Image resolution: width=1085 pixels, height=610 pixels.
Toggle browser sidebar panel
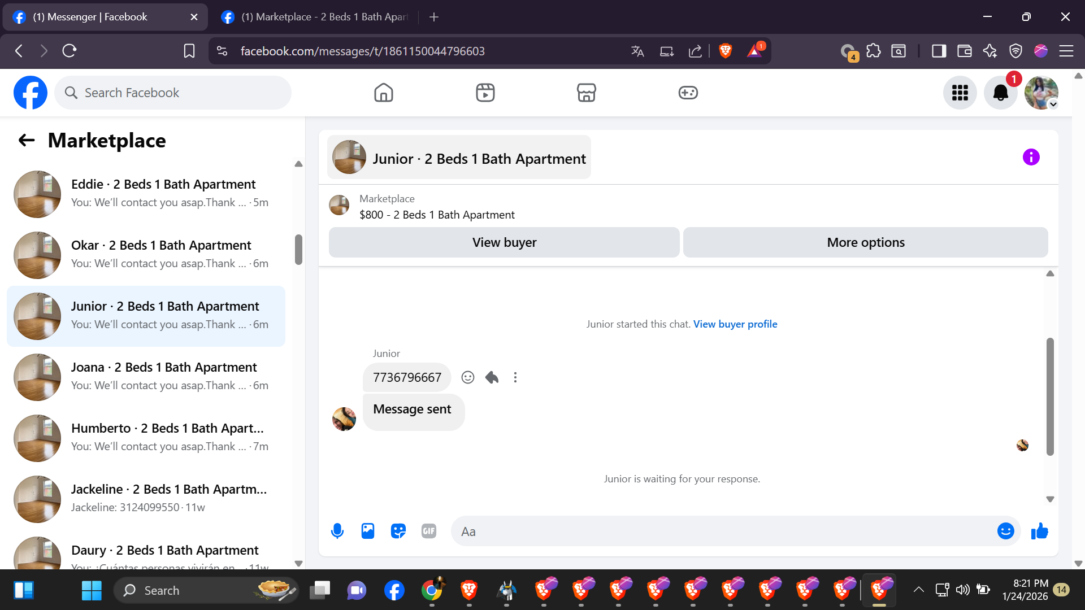[939, 51]
